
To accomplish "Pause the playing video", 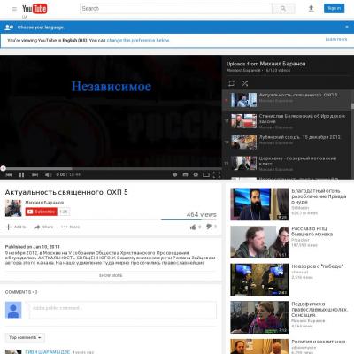I will (x=21, y=175).
